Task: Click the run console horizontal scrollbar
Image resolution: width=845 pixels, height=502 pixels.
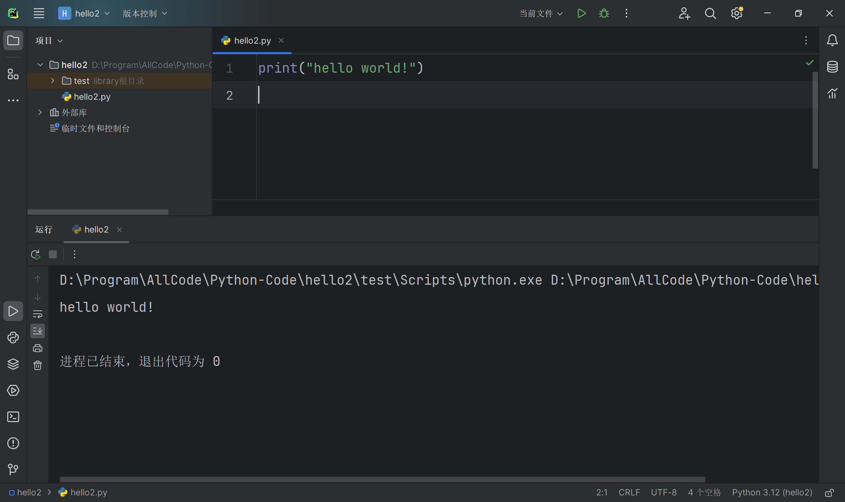Action: (x=382, y=479)
